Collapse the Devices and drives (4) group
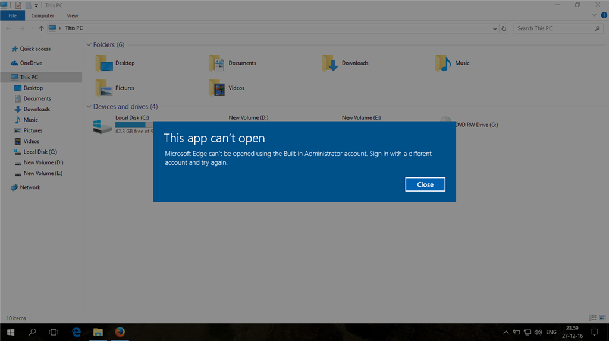This screenshot has height=341, width=609. tap(89, 107)
